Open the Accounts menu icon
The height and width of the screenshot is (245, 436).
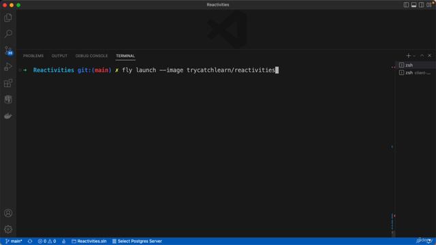tap(8, 213)
